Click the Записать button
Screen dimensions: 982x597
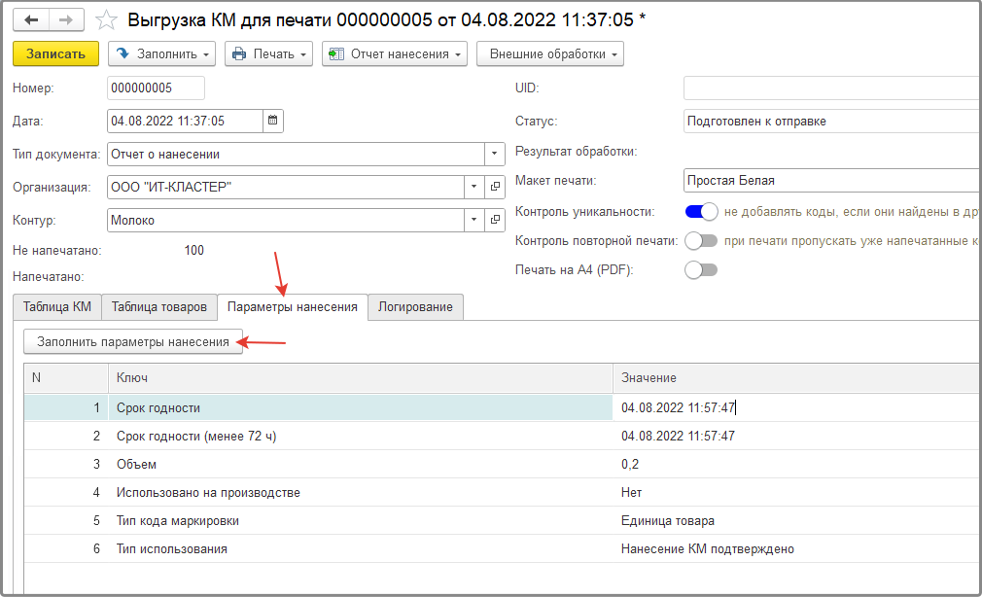tap(55, 53)
